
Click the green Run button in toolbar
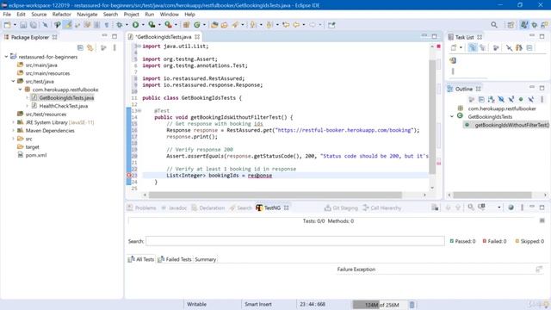point(136,25)
